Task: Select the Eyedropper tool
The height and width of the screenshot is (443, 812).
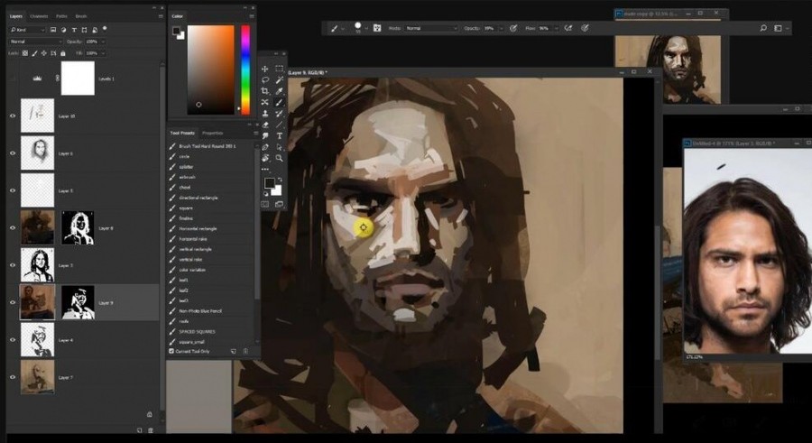Action: 280,91
